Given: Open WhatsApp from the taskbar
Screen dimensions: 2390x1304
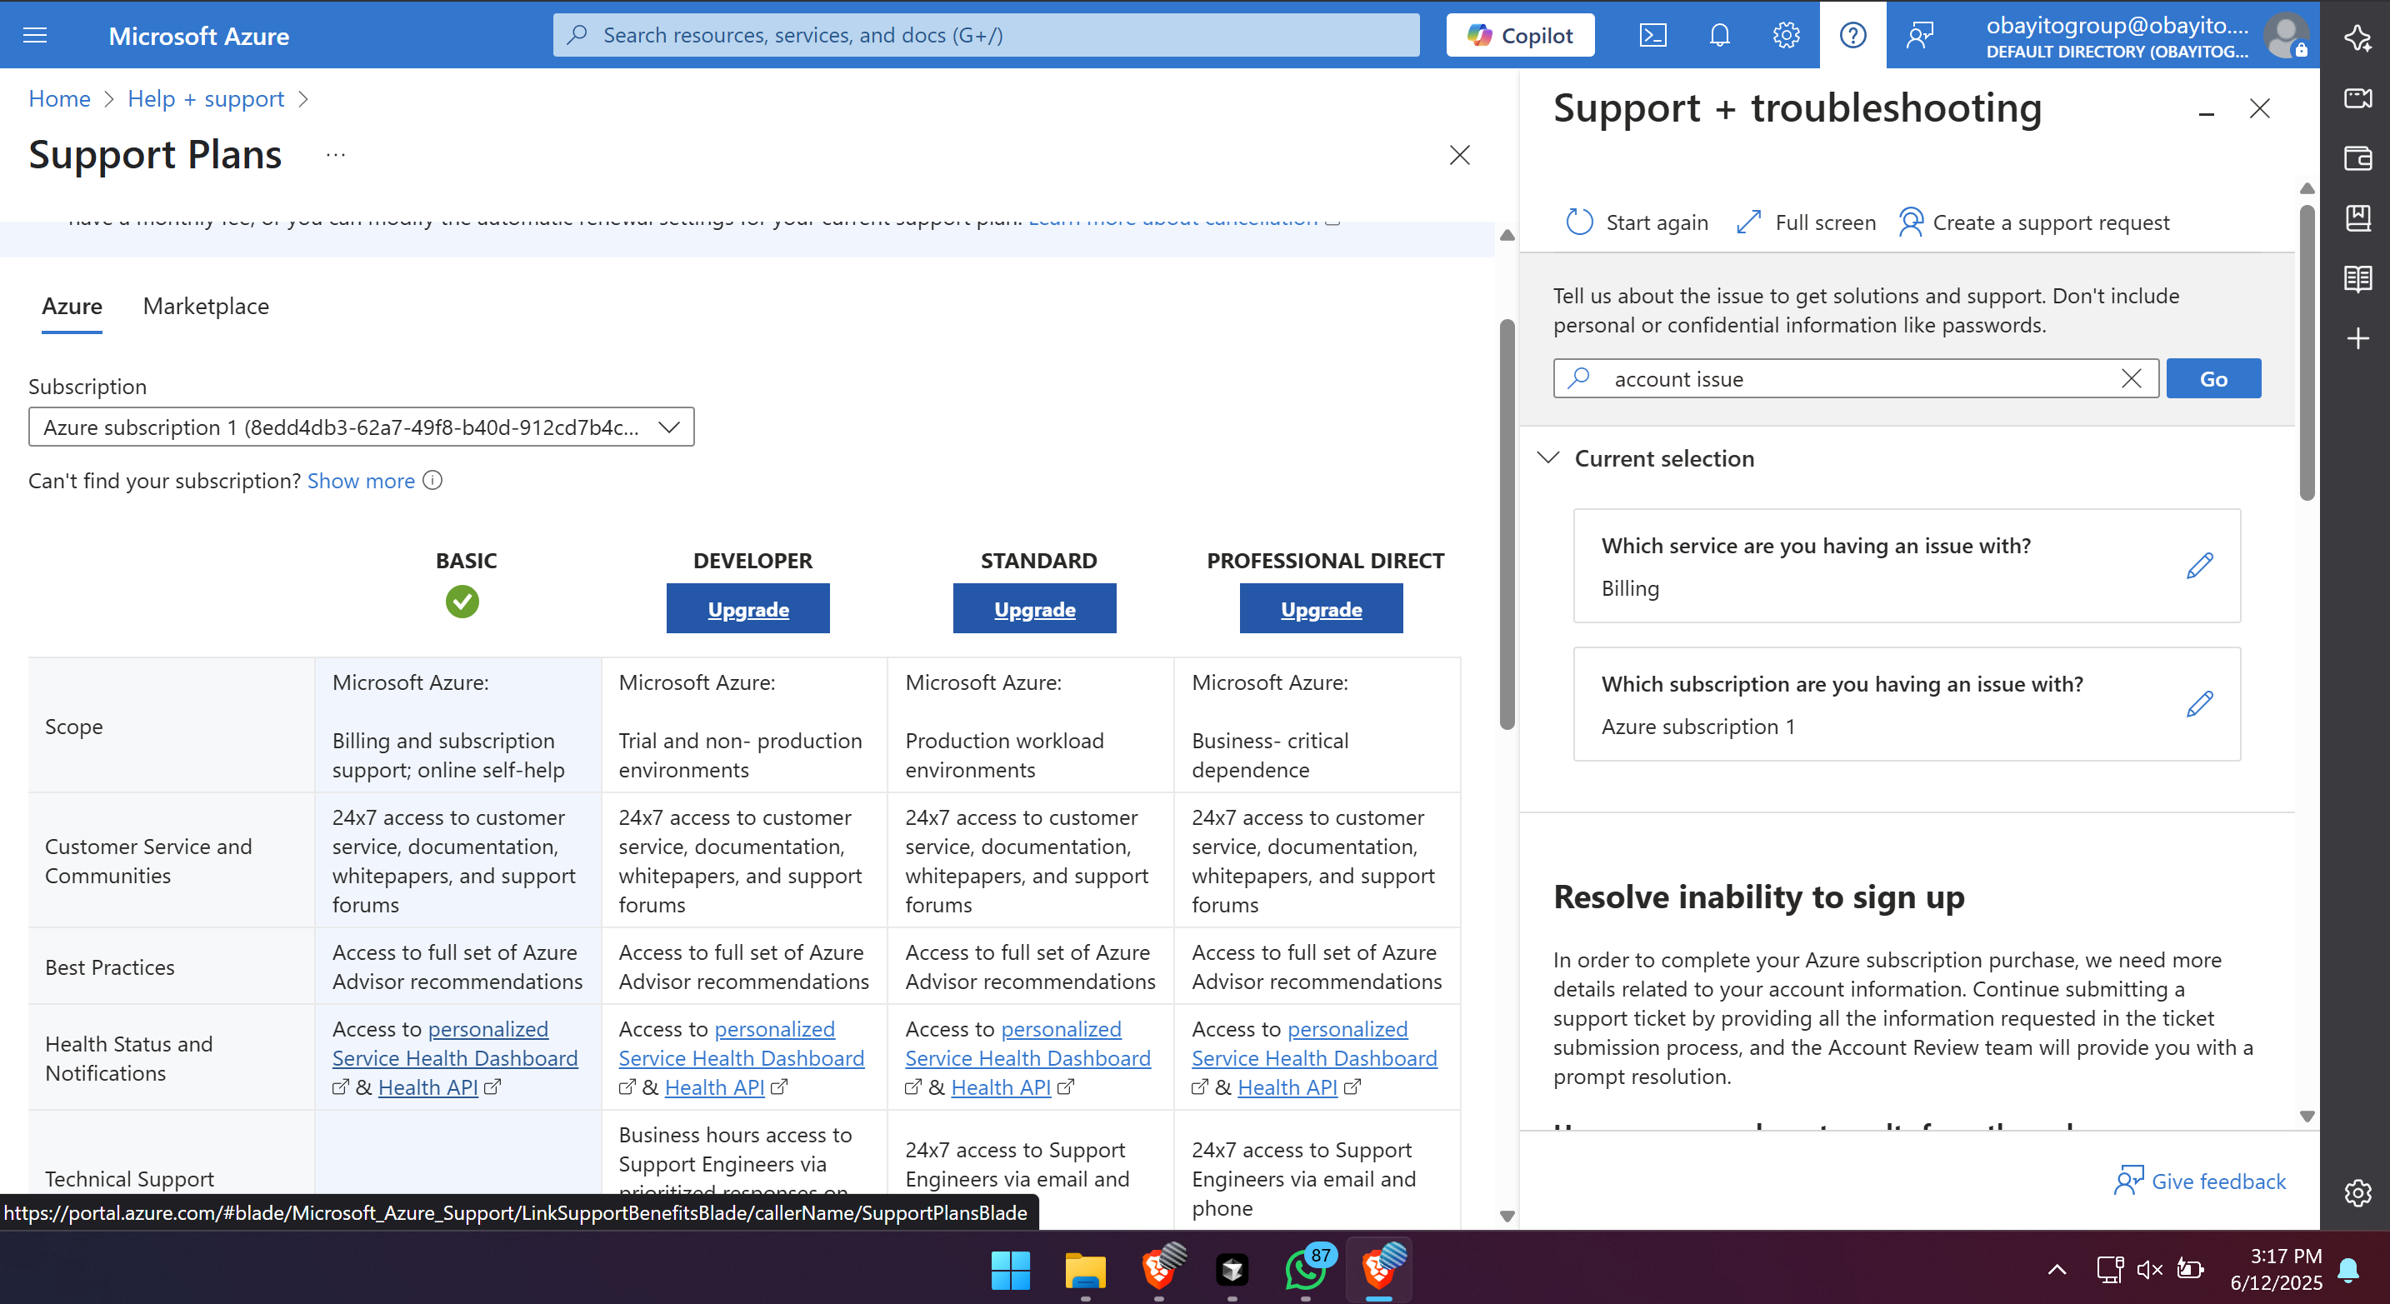Looking at the screenshot, I should pyautogui.click(x=1304, y=1271).
